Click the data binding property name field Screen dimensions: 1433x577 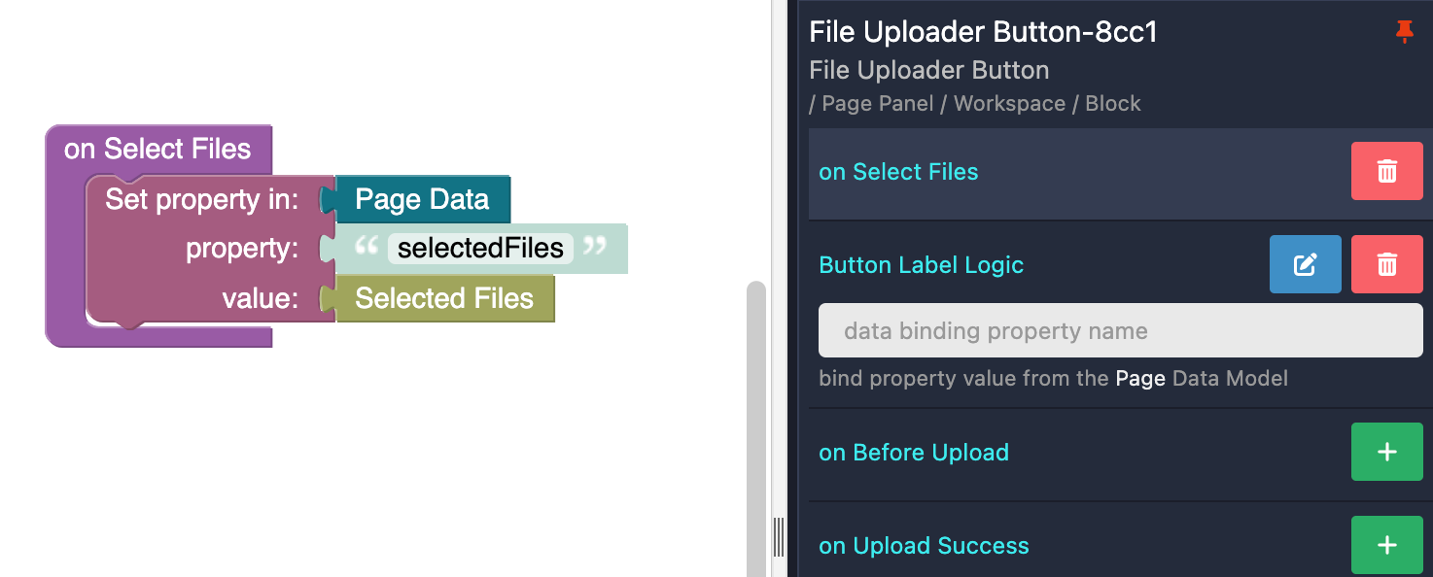pos(1120,331)
